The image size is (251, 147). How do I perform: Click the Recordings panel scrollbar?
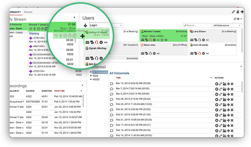point(83,101)
